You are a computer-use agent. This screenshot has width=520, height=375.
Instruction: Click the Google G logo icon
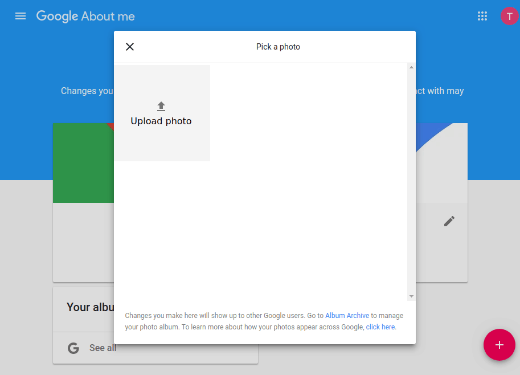click(x=73, y=348)
